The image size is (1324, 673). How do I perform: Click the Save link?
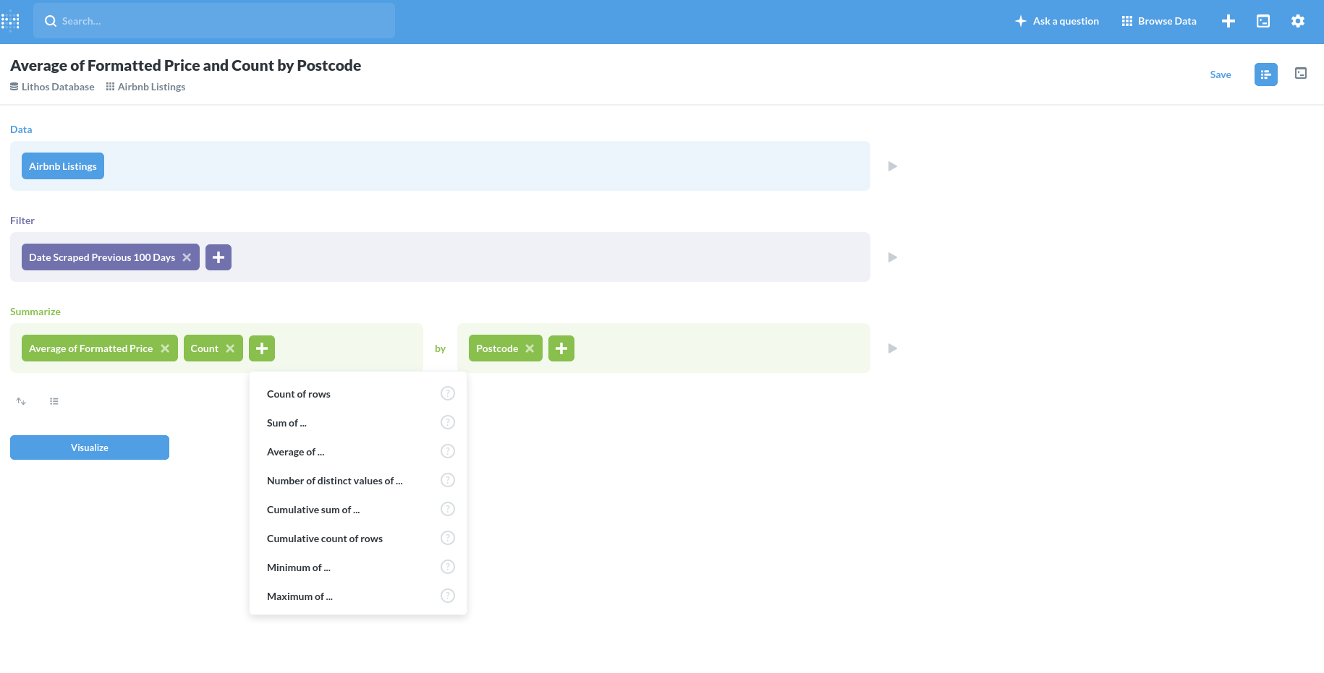(1221, 74)
